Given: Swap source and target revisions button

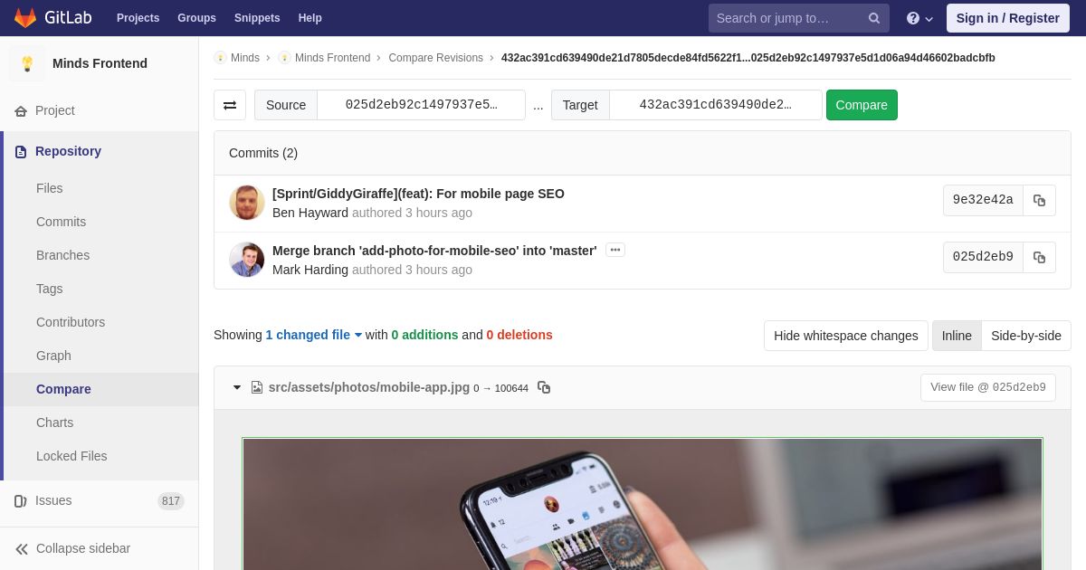Looking at the screenshot, I should pyautogui.click(x=230, y=105).
